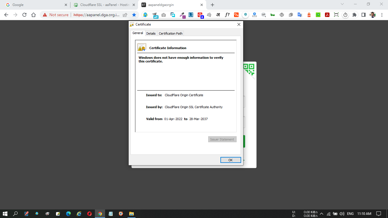The height and width of the screenshot is (218, 388).
Task: Open the 'f?' font finder extension
Action: point(227,15)
